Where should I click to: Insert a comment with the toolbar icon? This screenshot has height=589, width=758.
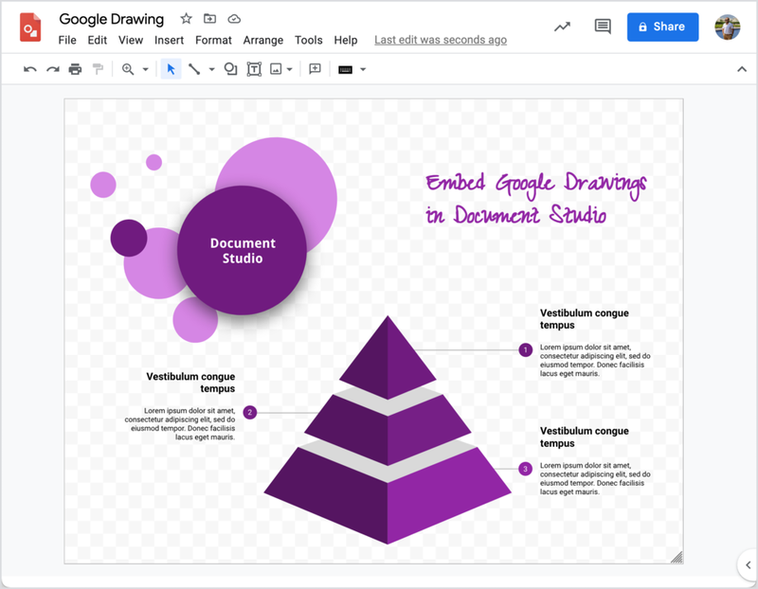point(314,69)
